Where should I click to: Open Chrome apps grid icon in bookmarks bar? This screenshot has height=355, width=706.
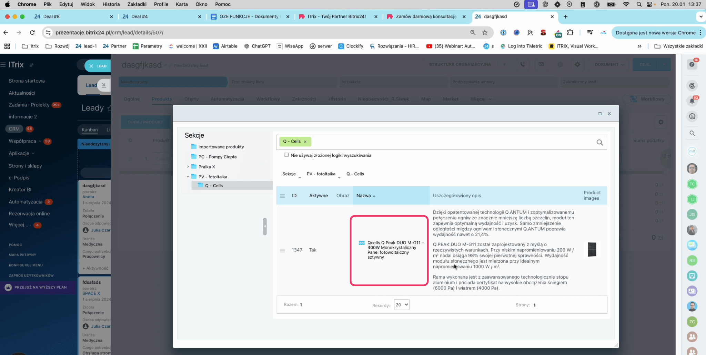pos(7,46)
